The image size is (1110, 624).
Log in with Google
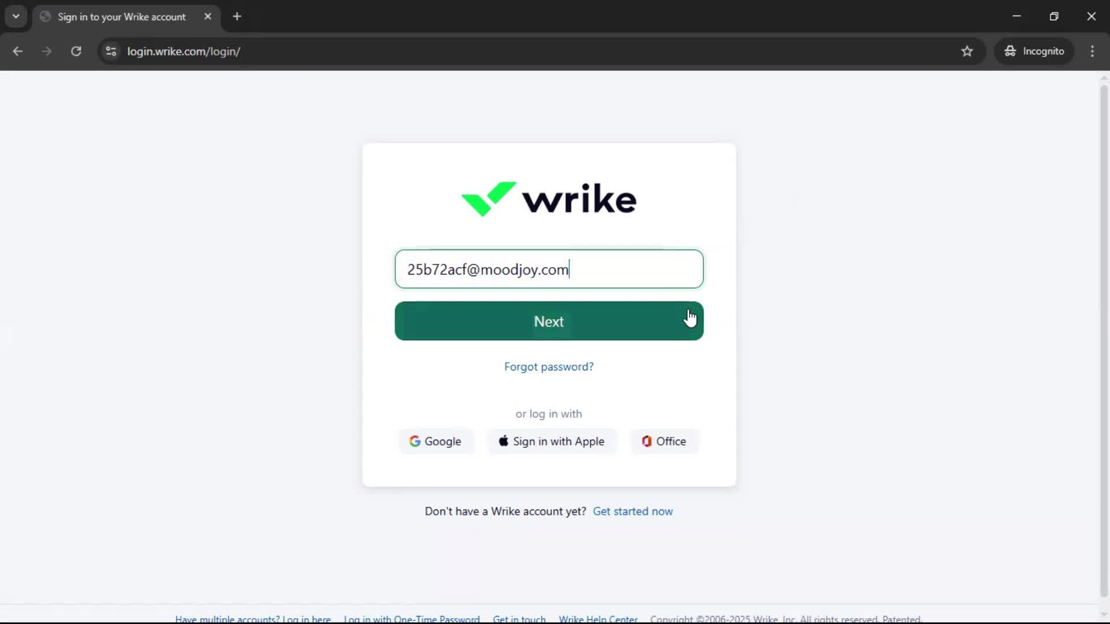point(436,441)
